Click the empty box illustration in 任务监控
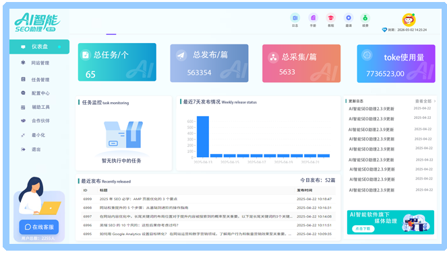Screen dimensions: 447x254 click(x=123, y=134)
